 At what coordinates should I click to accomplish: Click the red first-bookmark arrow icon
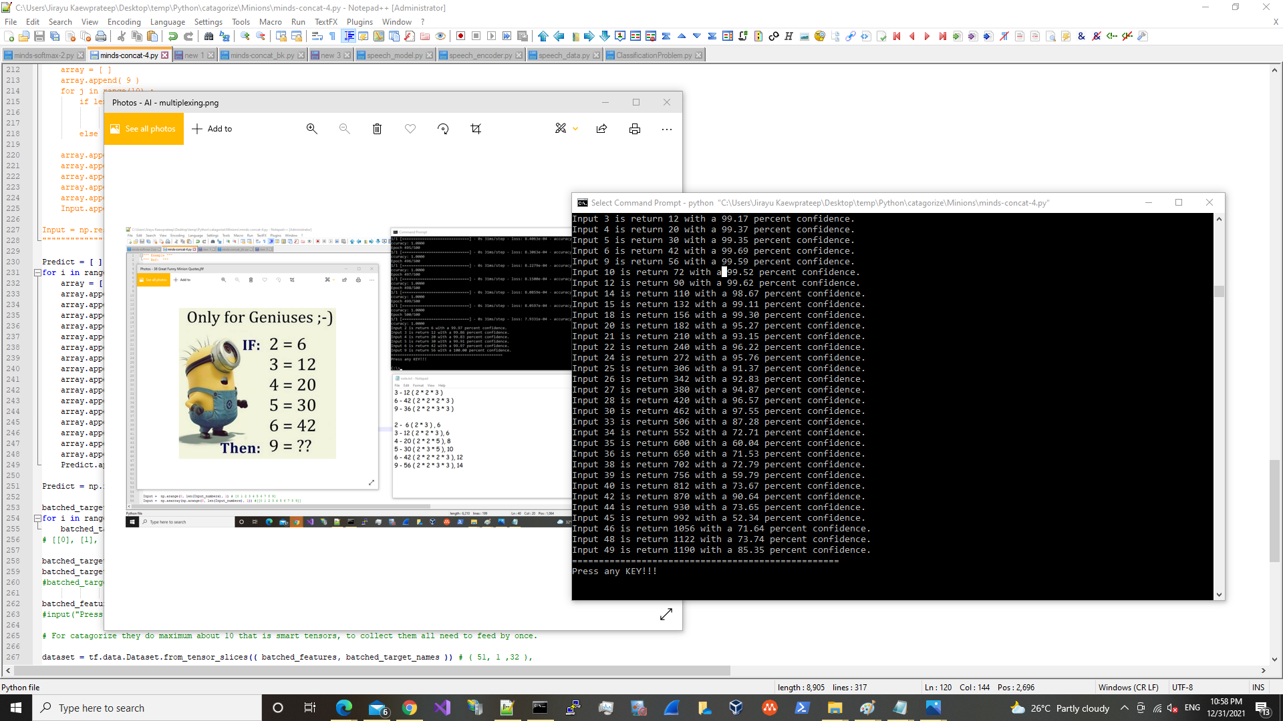pos(897,36)
